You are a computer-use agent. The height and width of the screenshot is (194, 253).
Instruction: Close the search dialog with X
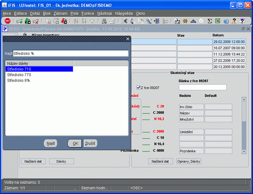pos(128,39)
